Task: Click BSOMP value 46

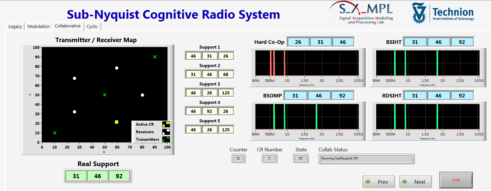Action: [319, 95]
